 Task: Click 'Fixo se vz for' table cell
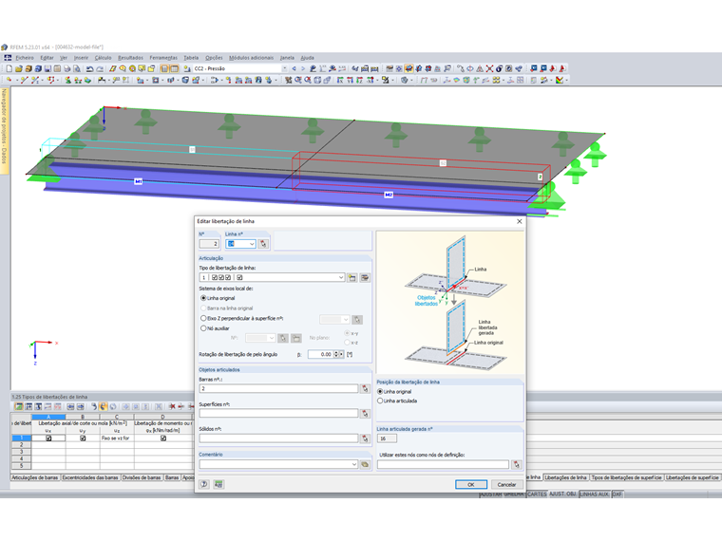click(117, 438)
